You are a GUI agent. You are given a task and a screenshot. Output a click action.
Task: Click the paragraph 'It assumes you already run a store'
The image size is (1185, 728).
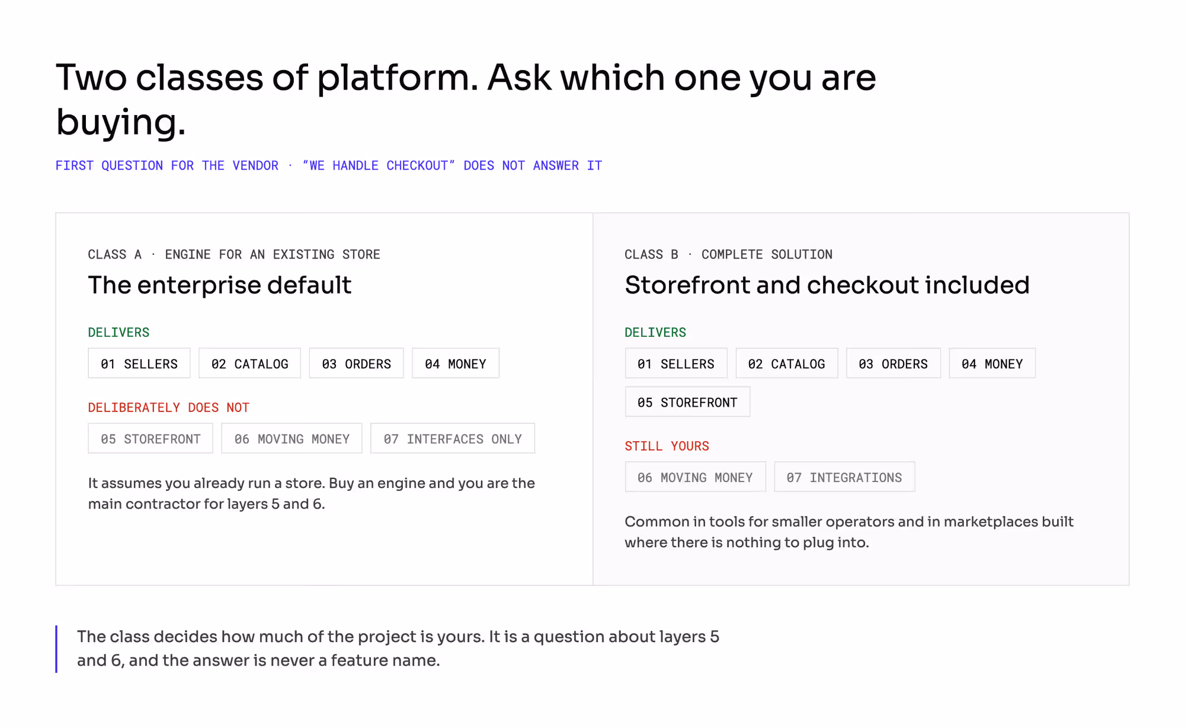click(312, 493)
